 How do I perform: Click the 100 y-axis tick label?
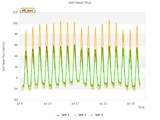15,23
